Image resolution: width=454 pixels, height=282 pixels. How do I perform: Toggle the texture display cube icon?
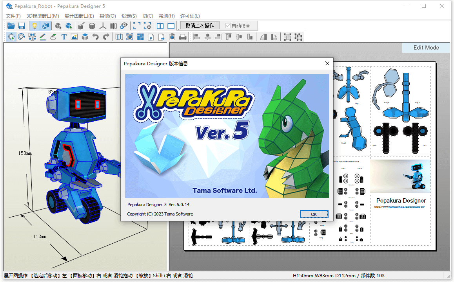click(x=45, y=26)
